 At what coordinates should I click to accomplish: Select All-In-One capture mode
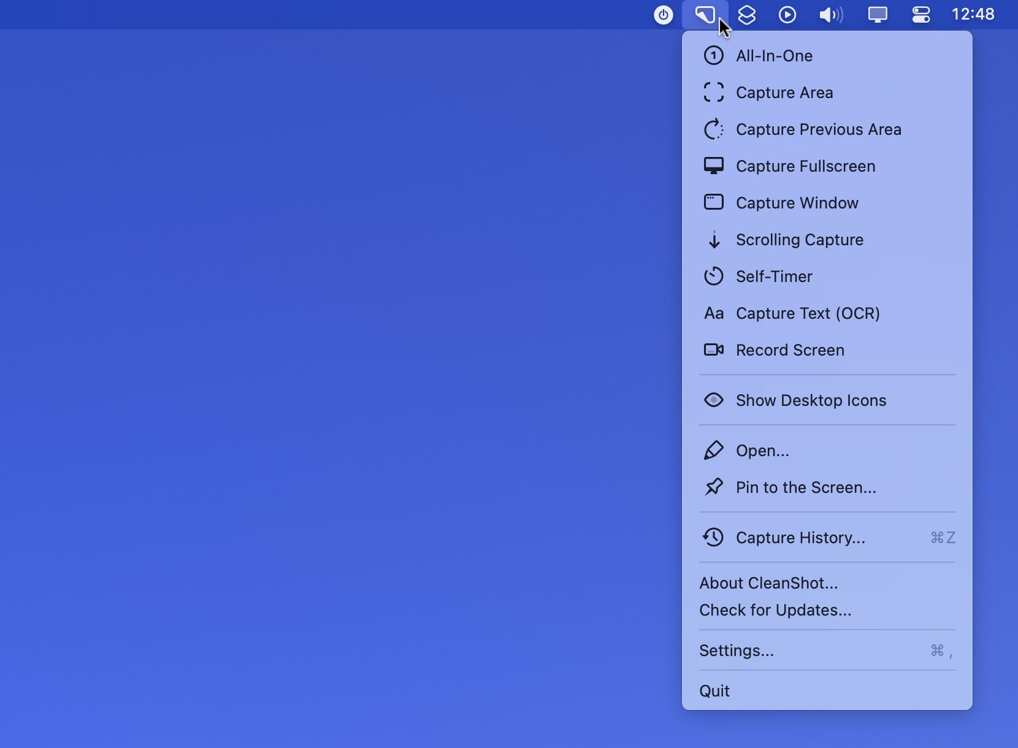(x=774, y=56)
